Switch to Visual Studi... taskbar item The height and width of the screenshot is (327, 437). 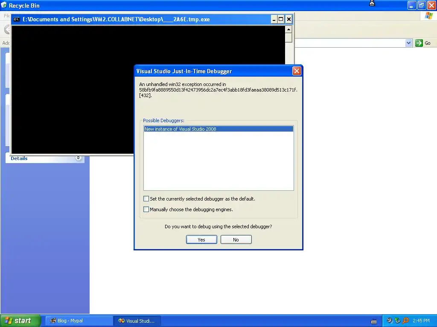pyautogui.click(x=137, y=321)
